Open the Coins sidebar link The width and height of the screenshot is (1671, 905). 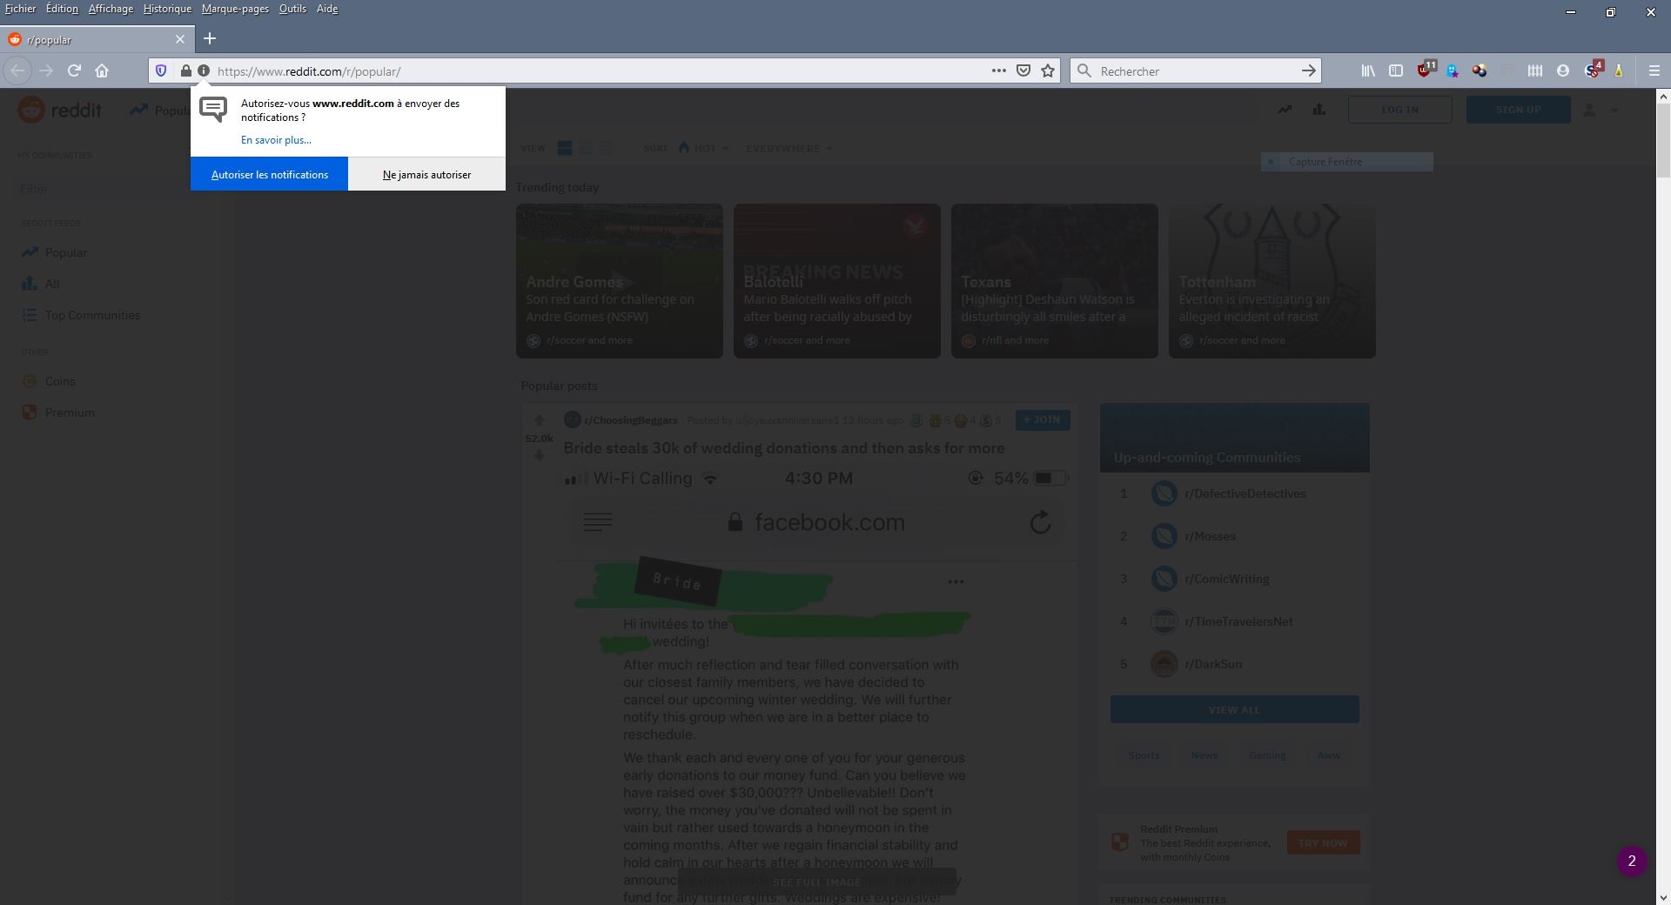pos(49,381)
